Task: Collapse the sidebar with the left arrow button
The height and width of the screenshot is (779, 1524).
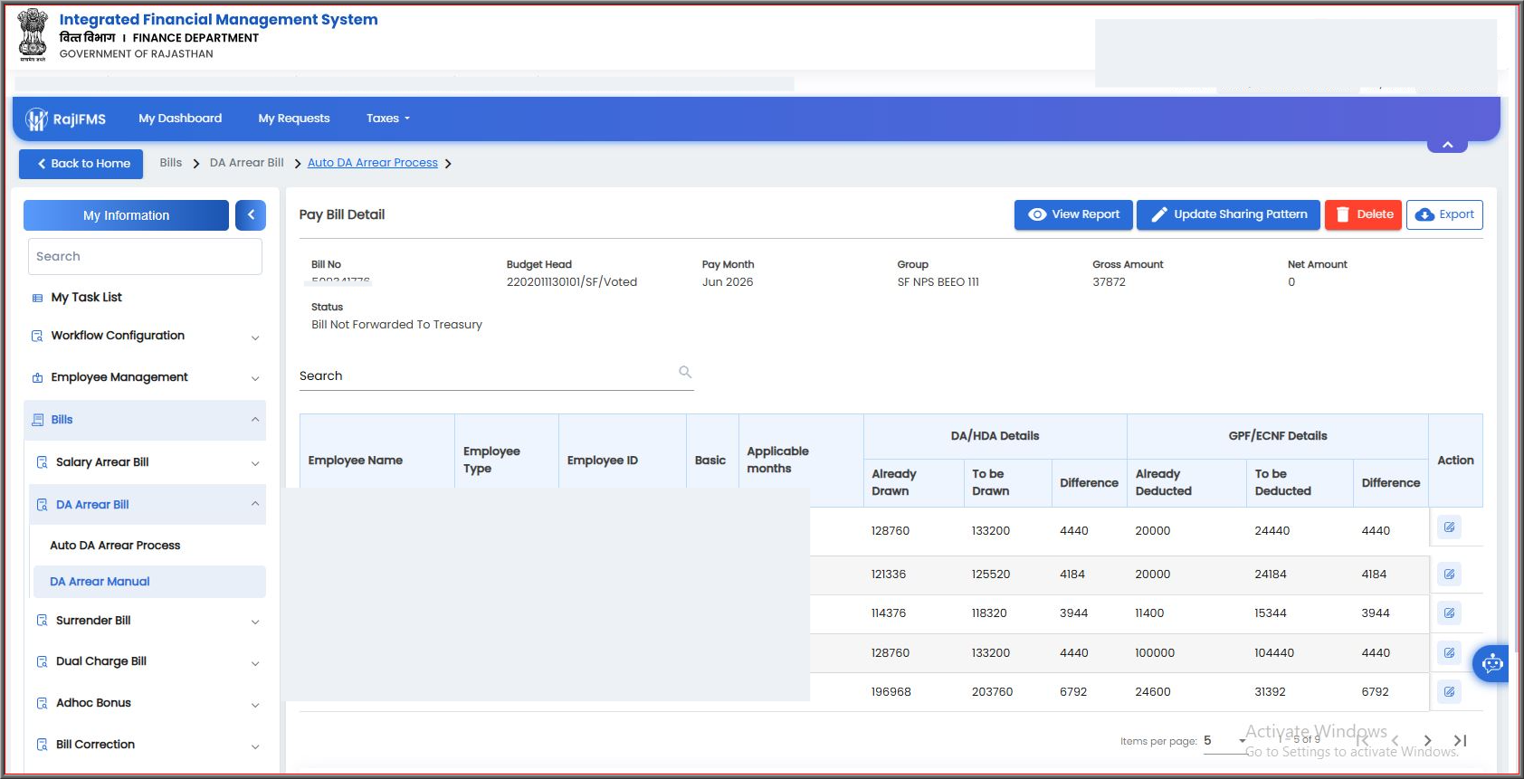Action: (251, 215)
